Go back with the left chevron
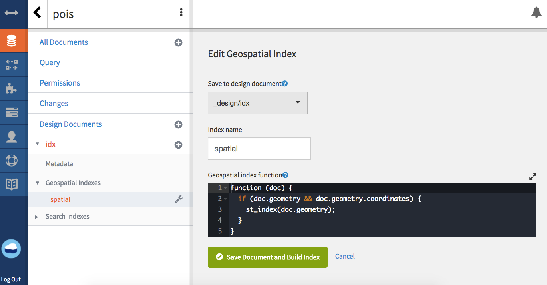Viewport: 547px width, 285px height. coord(37,12)
